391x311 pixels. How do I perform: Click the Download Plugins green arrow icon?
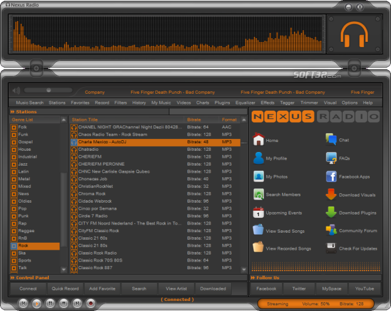[x=331, y=212]
